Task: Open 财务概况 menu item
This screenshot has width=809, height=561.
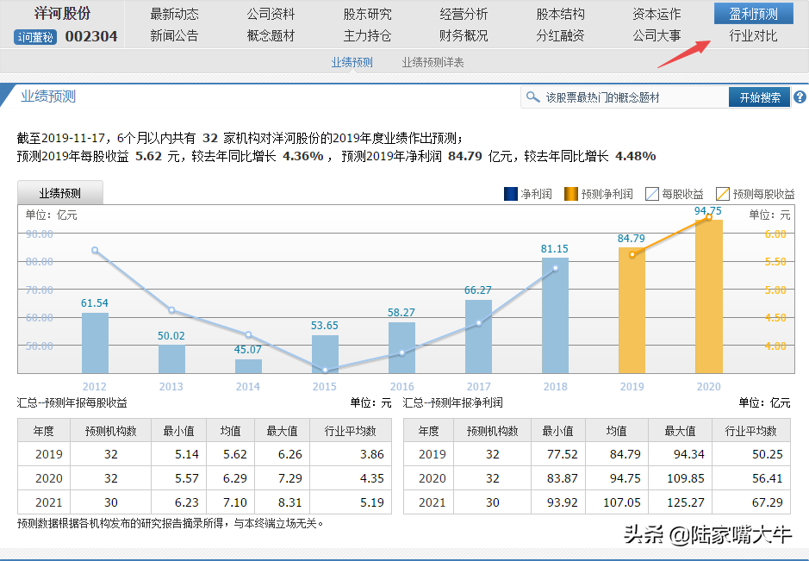Action: click(464, 35)
